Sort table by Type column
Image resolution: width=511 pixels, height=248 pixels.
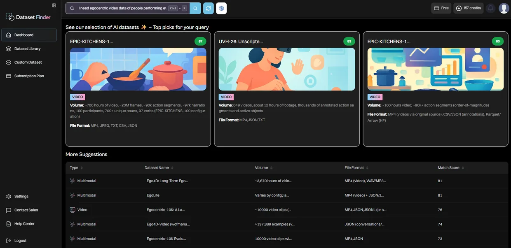coord(77,168)
